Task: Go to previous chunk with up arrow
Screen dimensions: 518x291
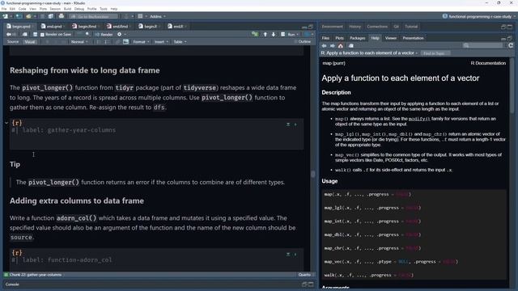Action: click(265, 34)
